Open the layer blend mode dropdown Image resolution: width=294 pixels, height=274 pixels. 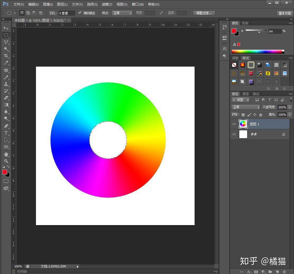coord(245,107)
